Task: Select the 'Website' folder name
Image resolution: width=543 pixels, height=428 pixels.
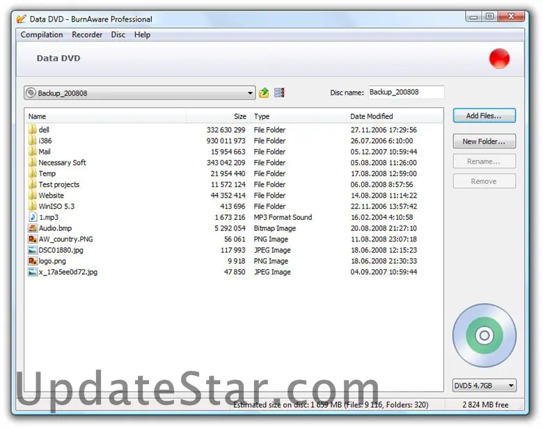Action: pyautogui.click(x=52, y=195)
